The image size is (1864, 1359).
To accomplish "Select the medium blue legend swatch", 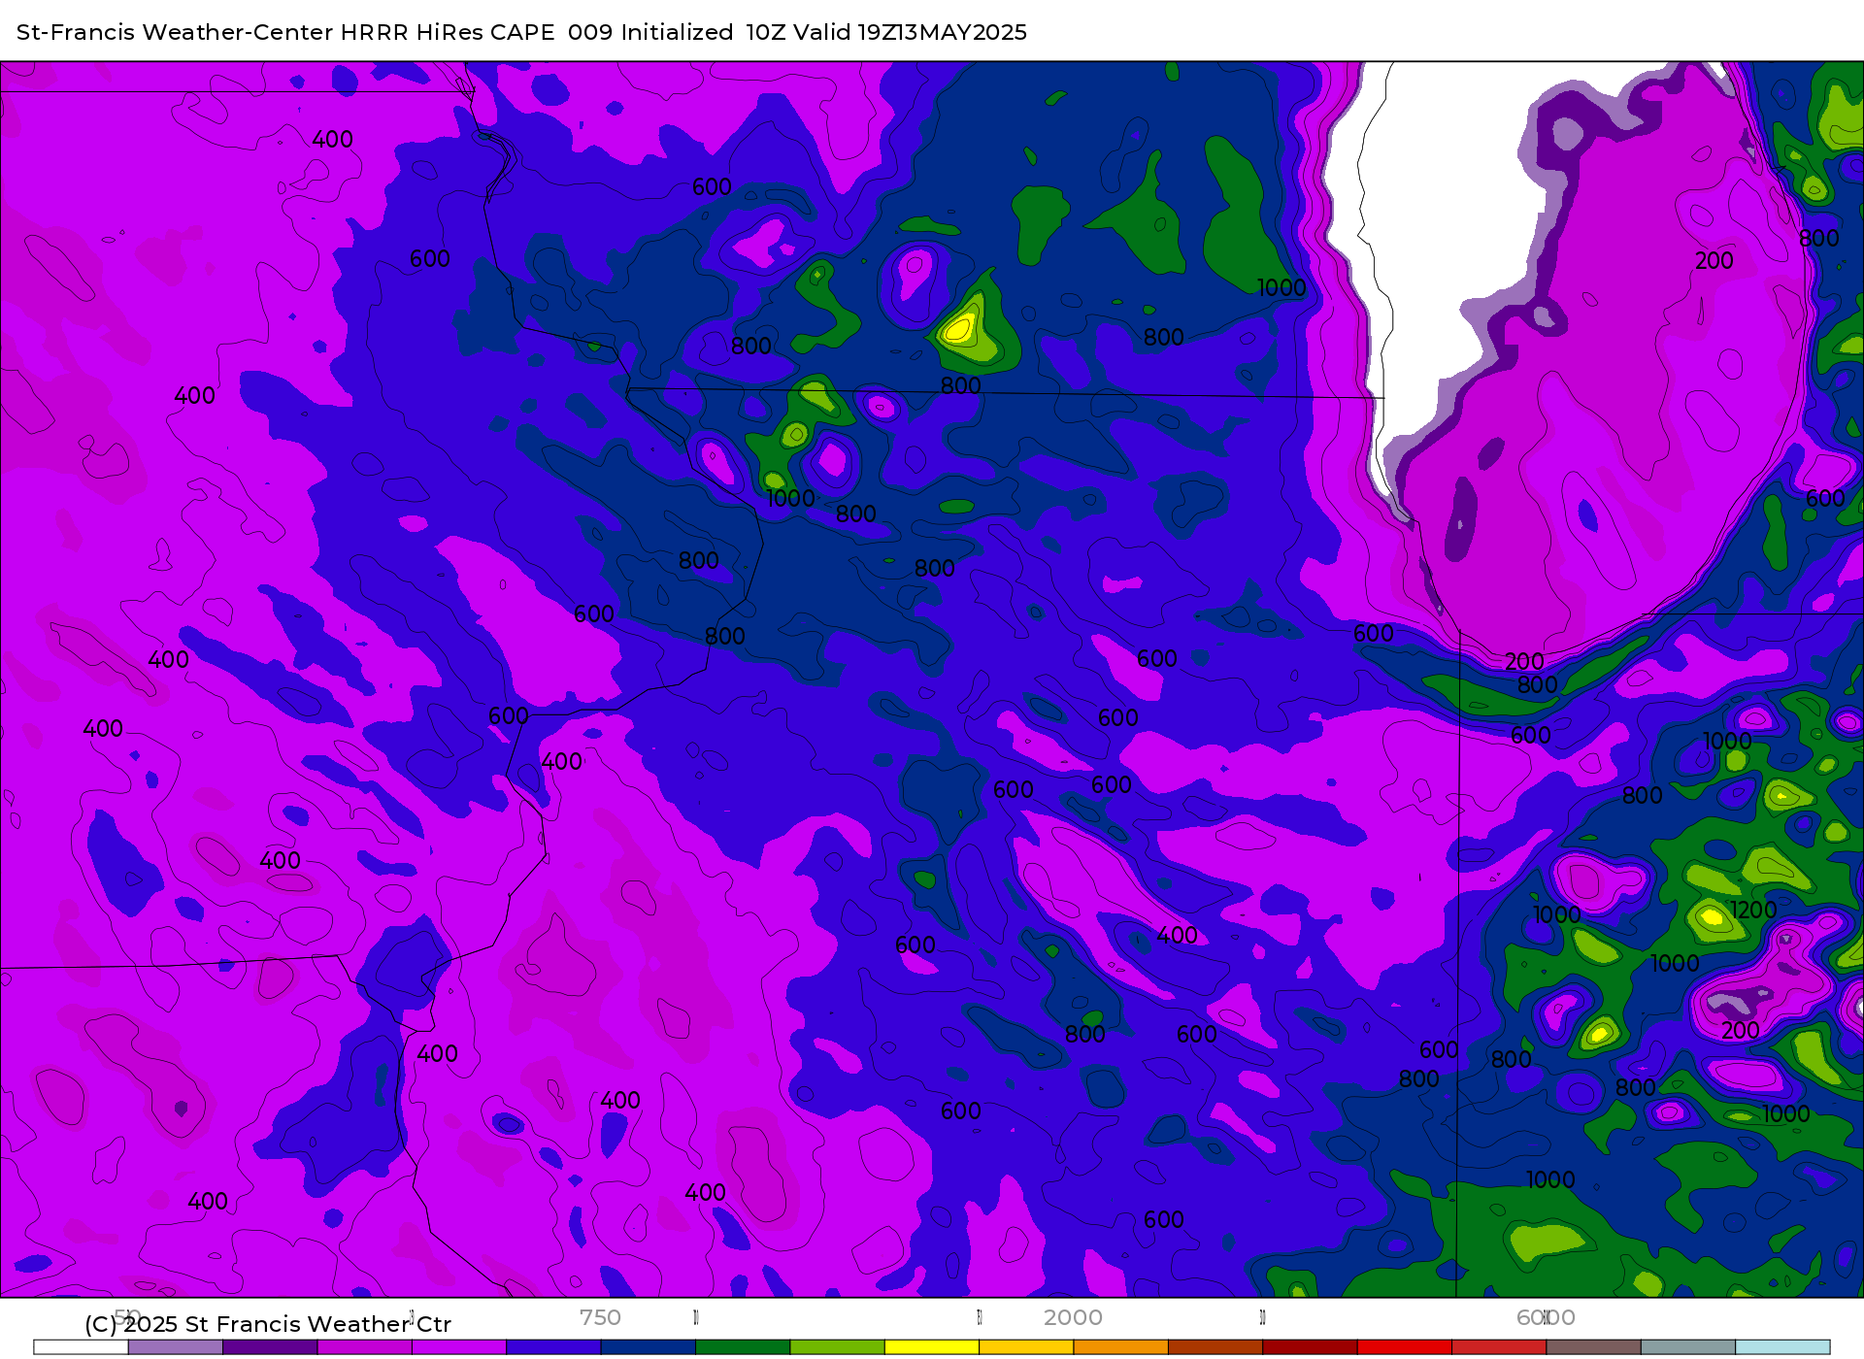I will click(553, 1347).
